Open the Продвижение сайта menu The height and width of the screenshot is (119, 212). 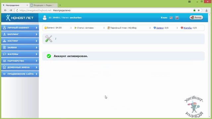[20, 74]
